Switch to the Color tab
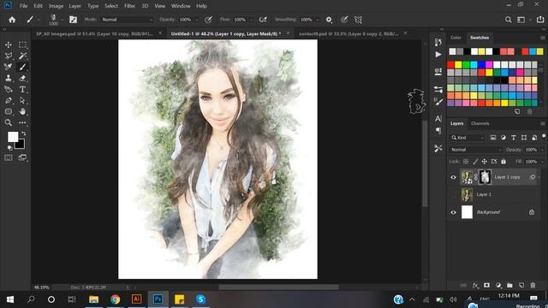 456,38
